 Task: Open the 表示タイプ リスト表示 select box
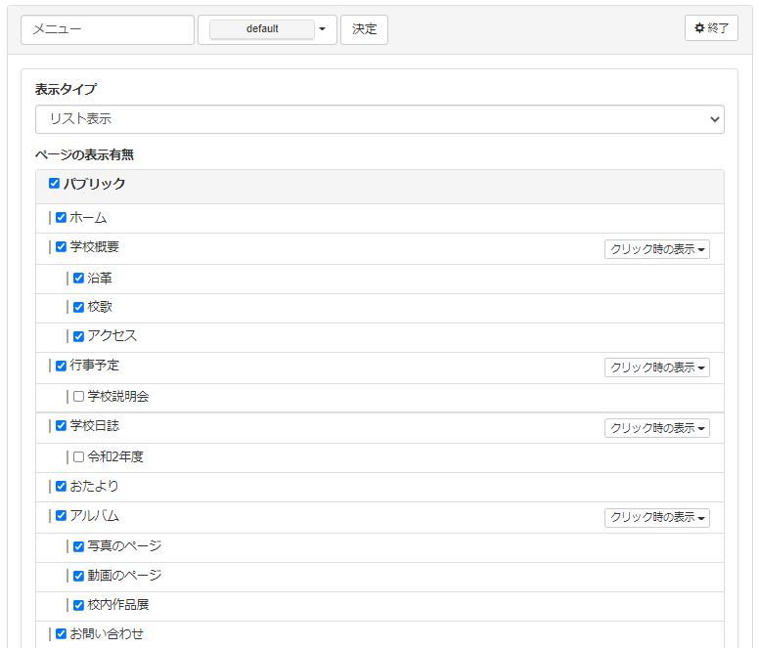[x=379, y=119]
